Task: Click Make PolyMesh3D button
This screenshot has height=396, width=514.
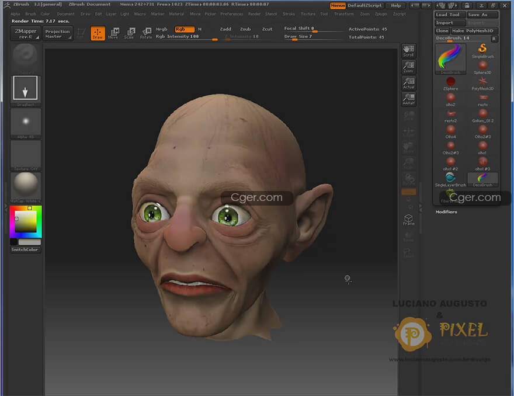Action: [x=474, y=31]
